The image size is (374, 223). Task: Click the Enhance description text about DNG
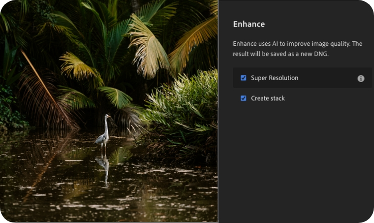(x=297, y=49)
